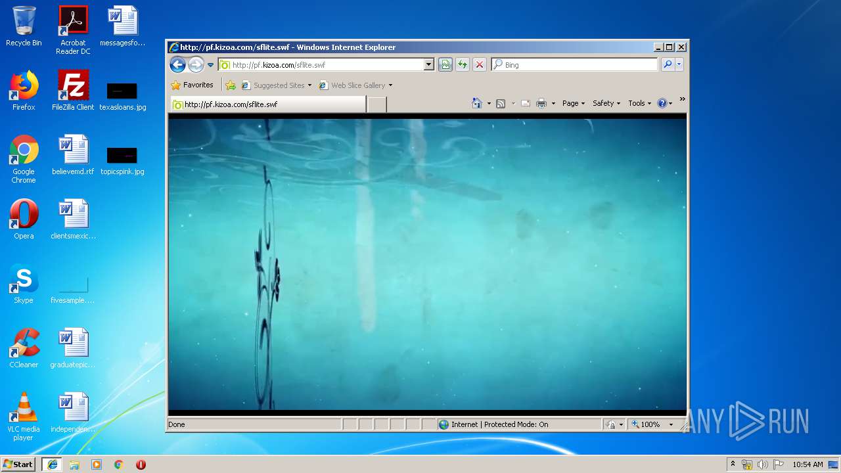The height and width of the screenshot is (473, 841).
Task: Click the Bing search box
Action: click(574, 64)
